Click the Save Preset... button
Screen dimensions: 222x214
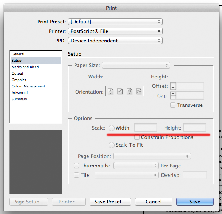pos(110,202)
